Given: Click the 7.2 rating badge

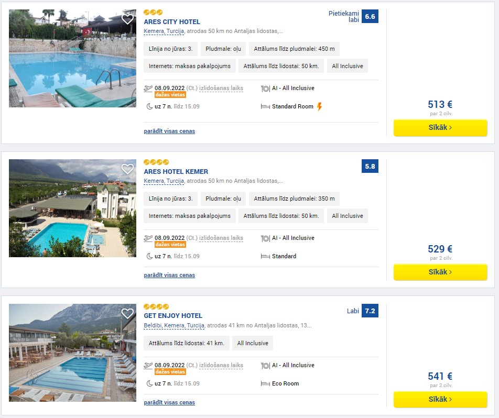Looking at the screenshot, I should [x=370, y=311].
